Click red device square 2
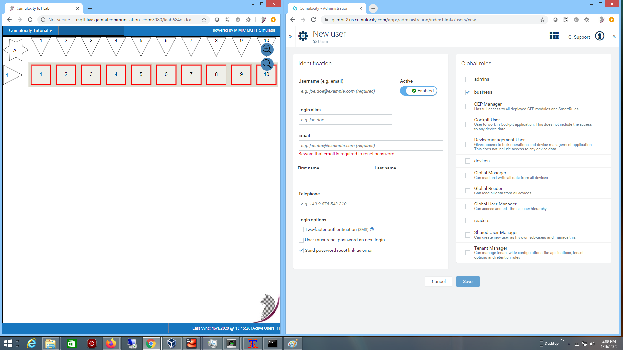The height and width of the screenshot is (350, 623). pyautogui.click(x=66, y=75)
